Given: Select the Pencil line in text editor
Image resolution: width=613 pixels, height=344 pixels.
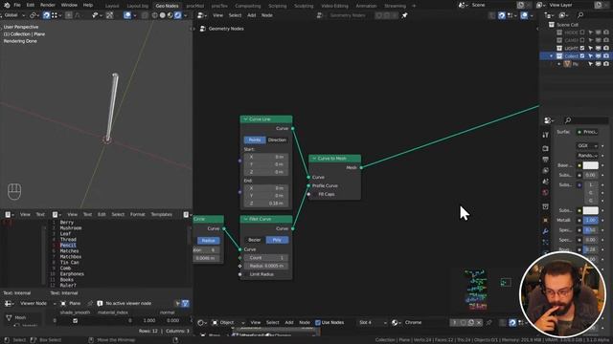Looking at the screenshot, I should point(68,245).
